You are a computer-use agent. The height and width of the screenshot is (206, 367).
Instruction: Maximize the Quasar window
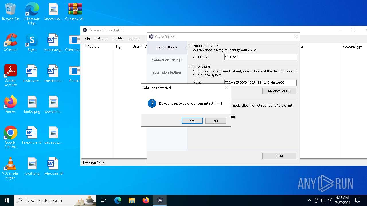coord(354,30)
